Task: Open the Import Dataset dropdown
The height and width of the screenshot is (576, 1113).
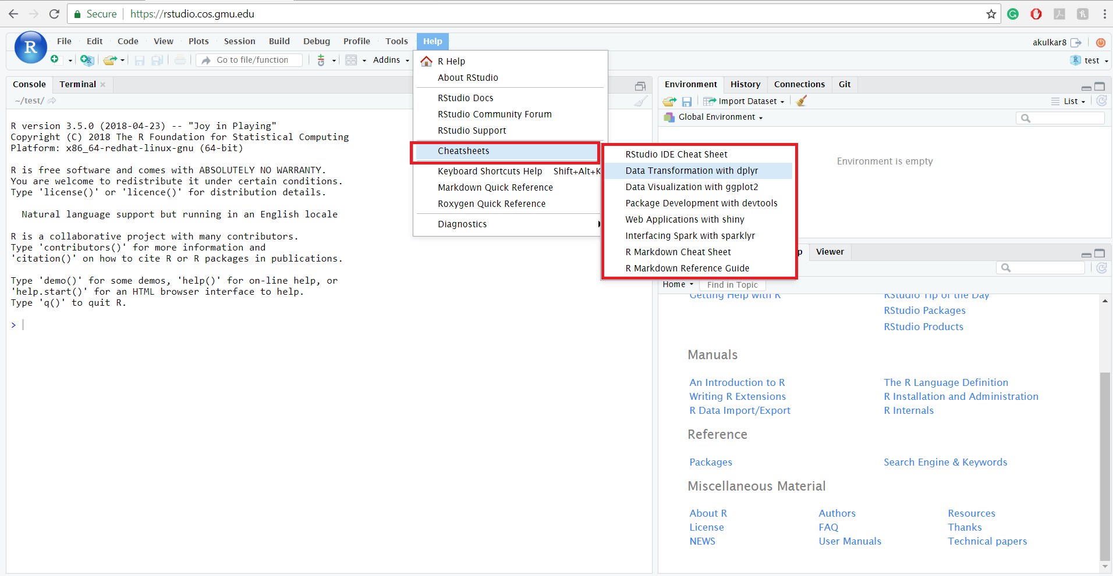Action: (744, 101)
